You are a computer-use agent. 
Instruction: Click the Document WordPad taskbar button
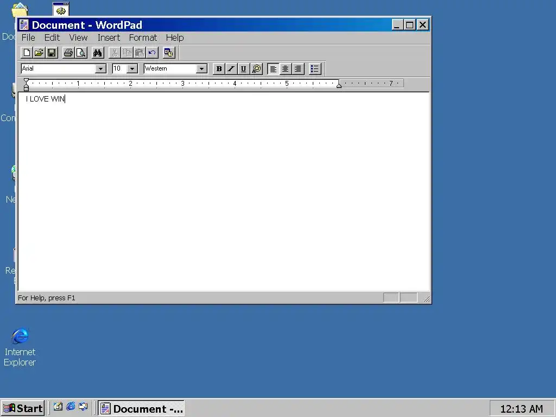click(141, 408)
